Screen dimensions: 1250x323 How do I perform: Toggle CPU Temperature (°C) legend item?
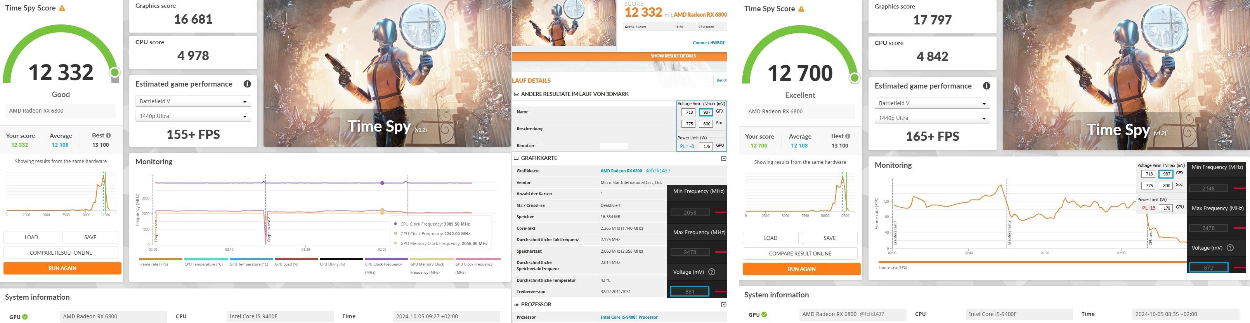[x=206, y=262]
